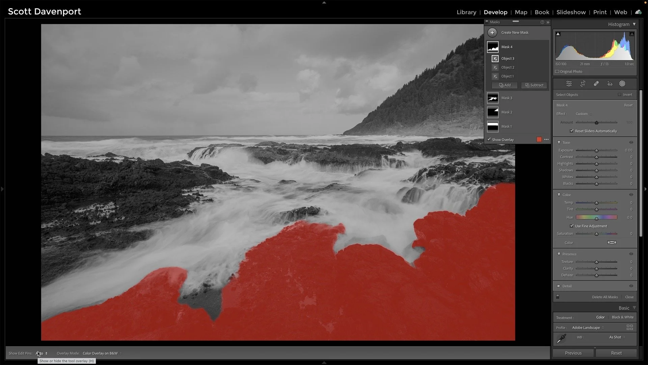Select the Red Eye Correction tool

tap(610, 83)
